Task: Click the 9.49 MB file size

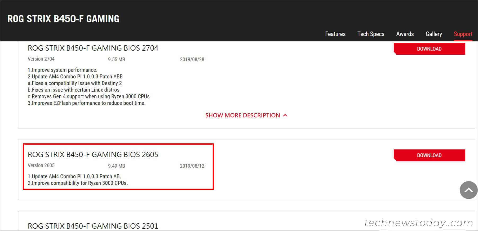Action: point(117,166)
